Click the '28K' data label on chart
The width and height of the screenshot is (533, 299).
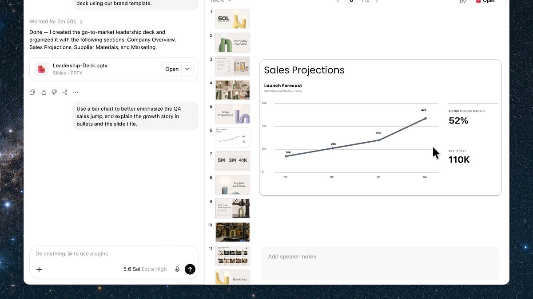(x=379, y=133)
